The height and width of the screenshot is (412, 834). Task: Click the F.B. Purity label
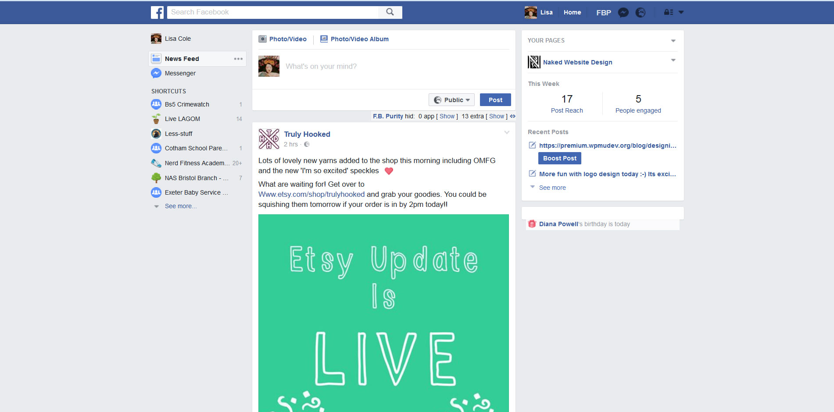[388, 116]
